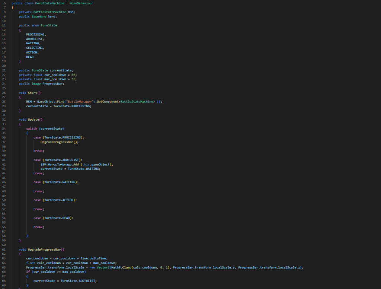Click the DEAD enum member on line 18
The width and height of the screenshot is (381, 289).
[30, 57]
